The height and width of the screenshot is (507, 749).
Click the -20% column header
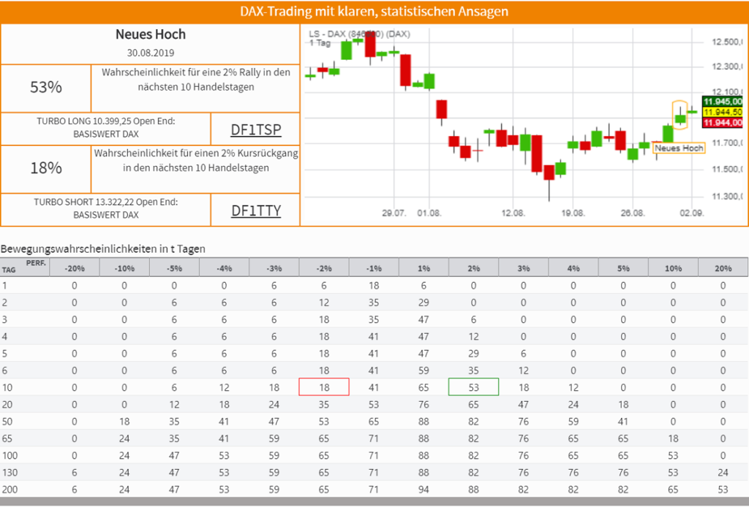75,268
